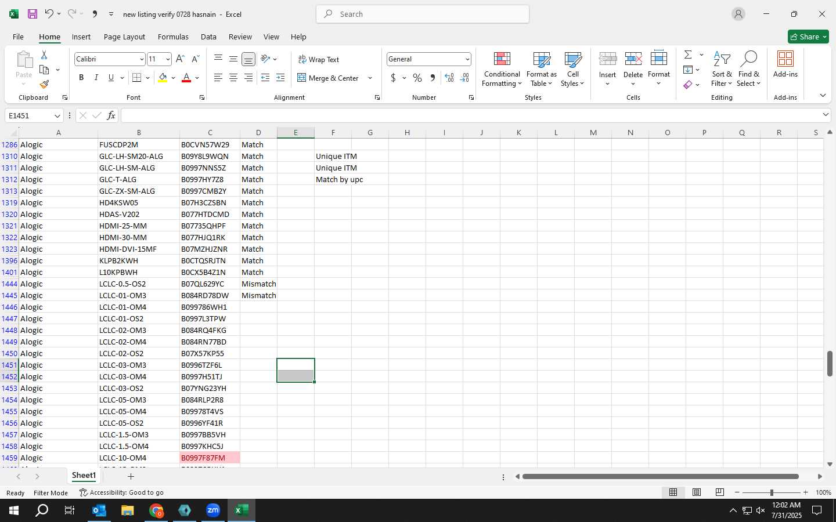Viewport: 836px width, 522px height.
Task: Click the Share button
Action: (808, 37)
